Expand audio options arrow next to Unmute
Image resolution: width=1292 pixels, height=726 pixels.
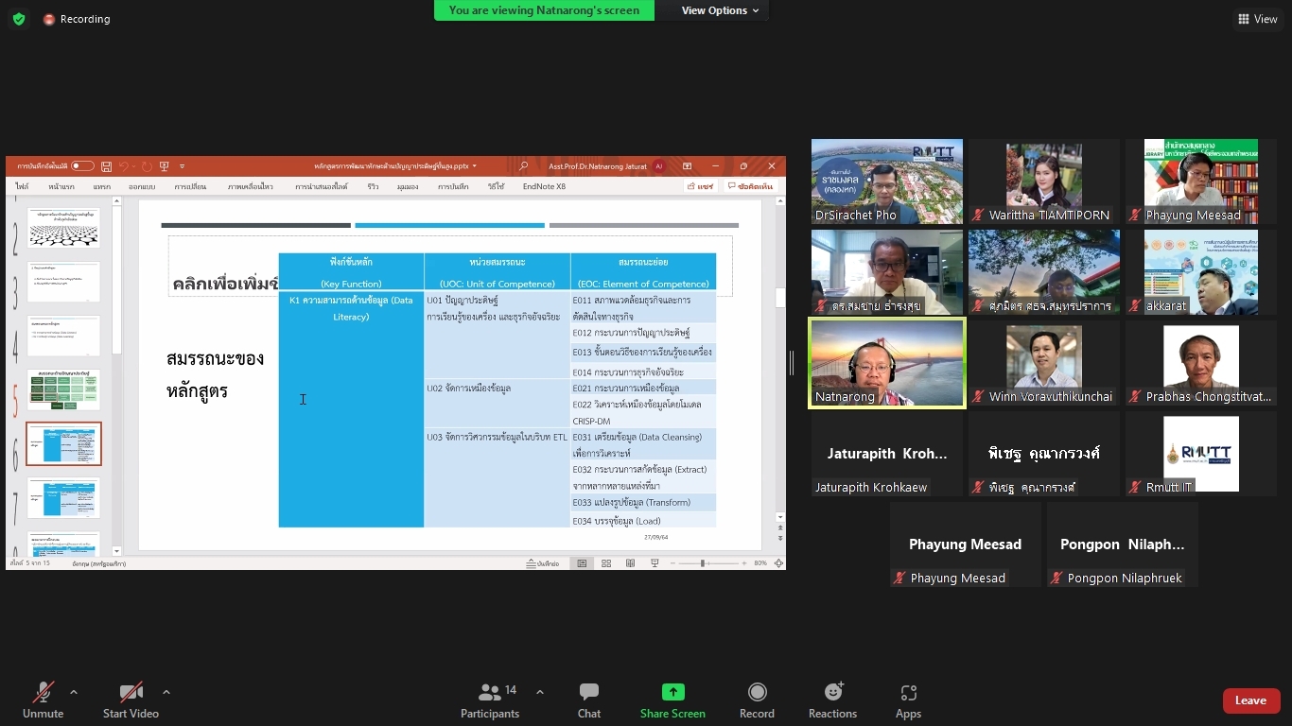tap(74, 692)
